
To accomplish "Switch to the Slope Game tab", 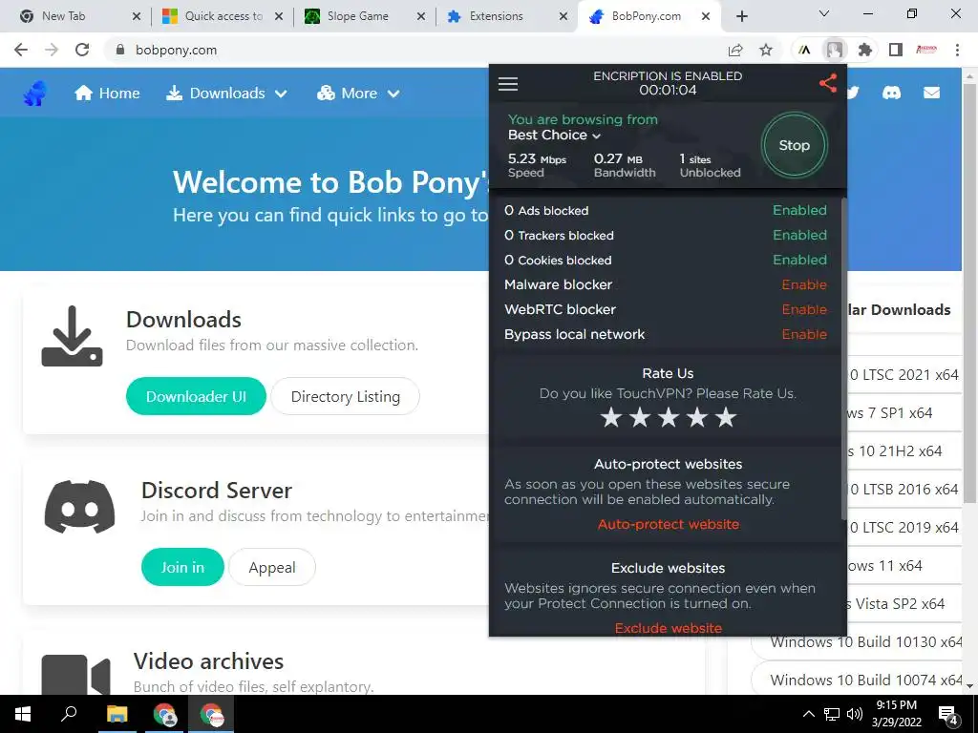I will (364, 16).
